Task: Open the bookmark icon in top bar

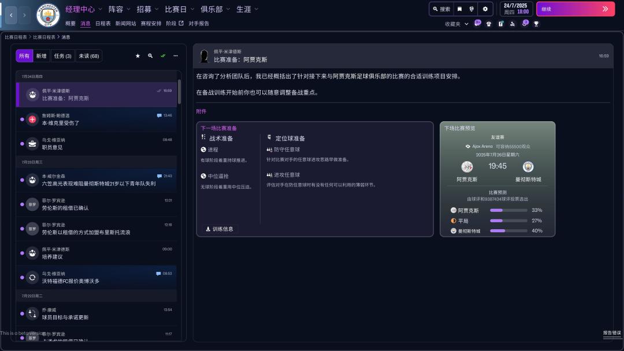Action: click(x=460, y=9)
